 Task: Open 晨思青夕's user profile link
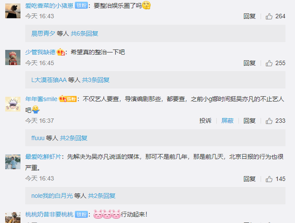43,34
